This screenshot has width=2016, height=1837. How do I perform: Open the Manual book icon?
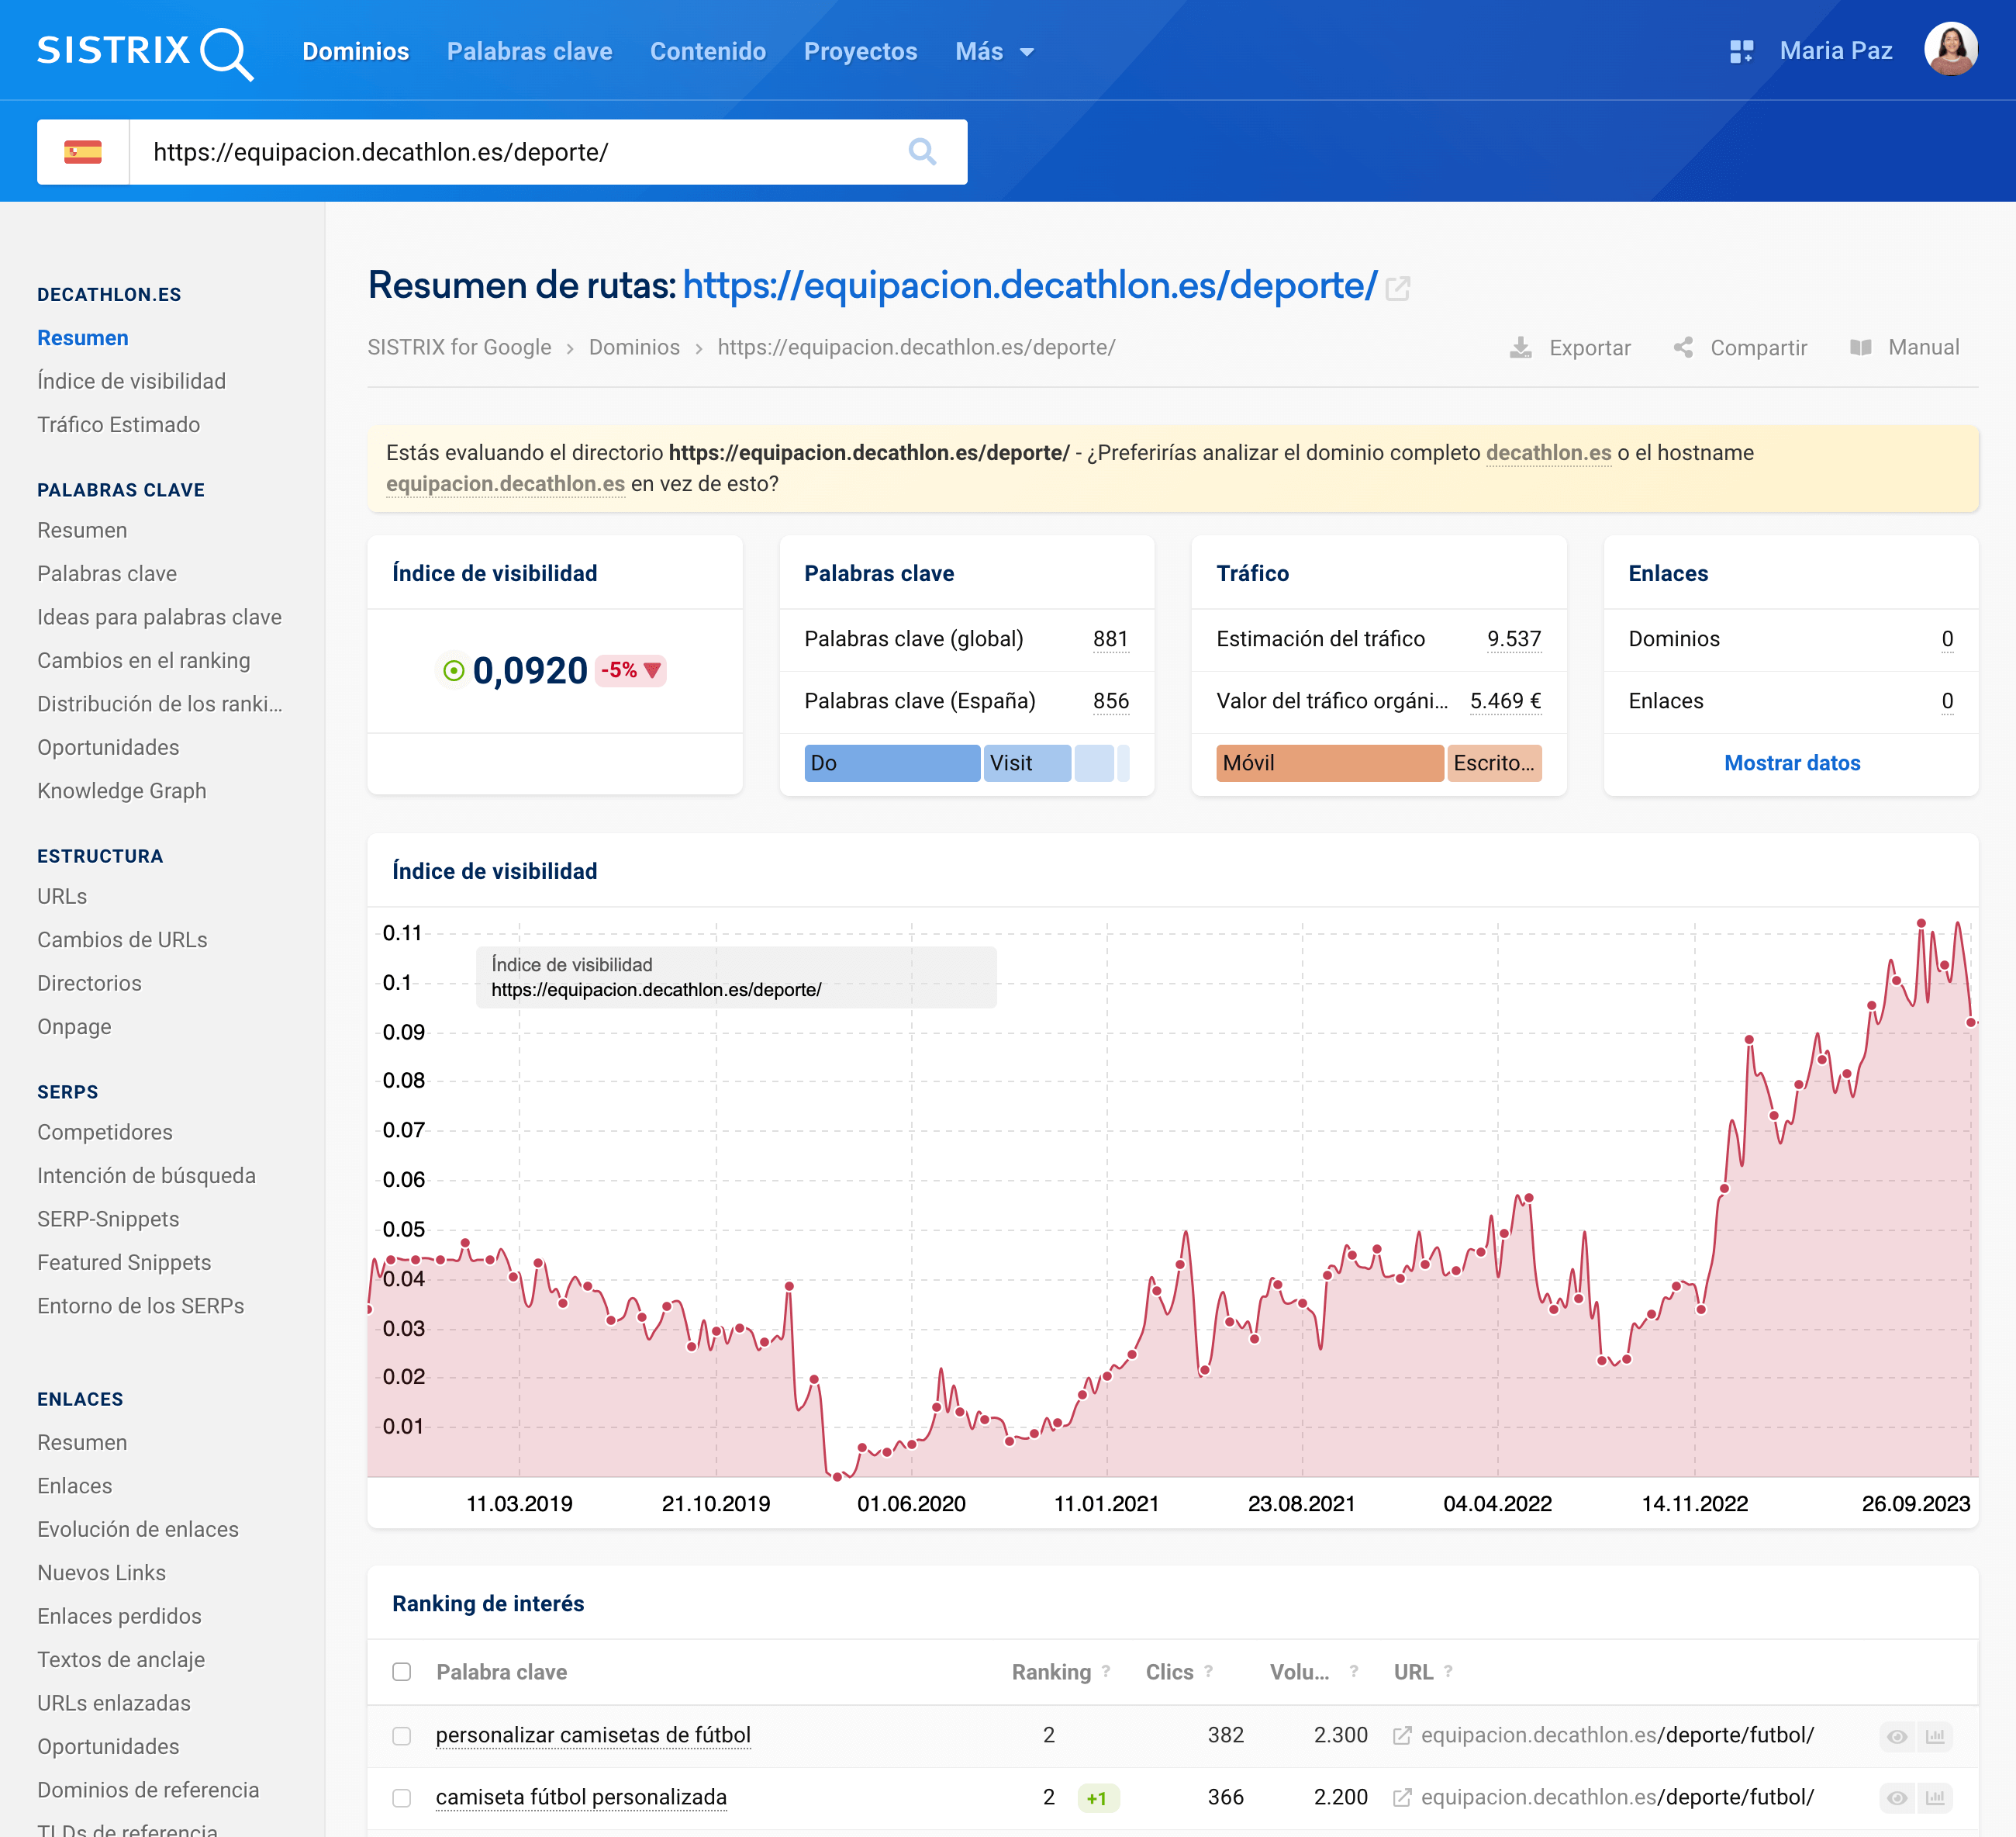[x=1860, y=348]
